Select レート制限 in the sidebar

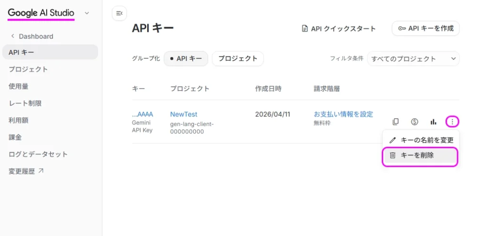[x=22, y=103]
